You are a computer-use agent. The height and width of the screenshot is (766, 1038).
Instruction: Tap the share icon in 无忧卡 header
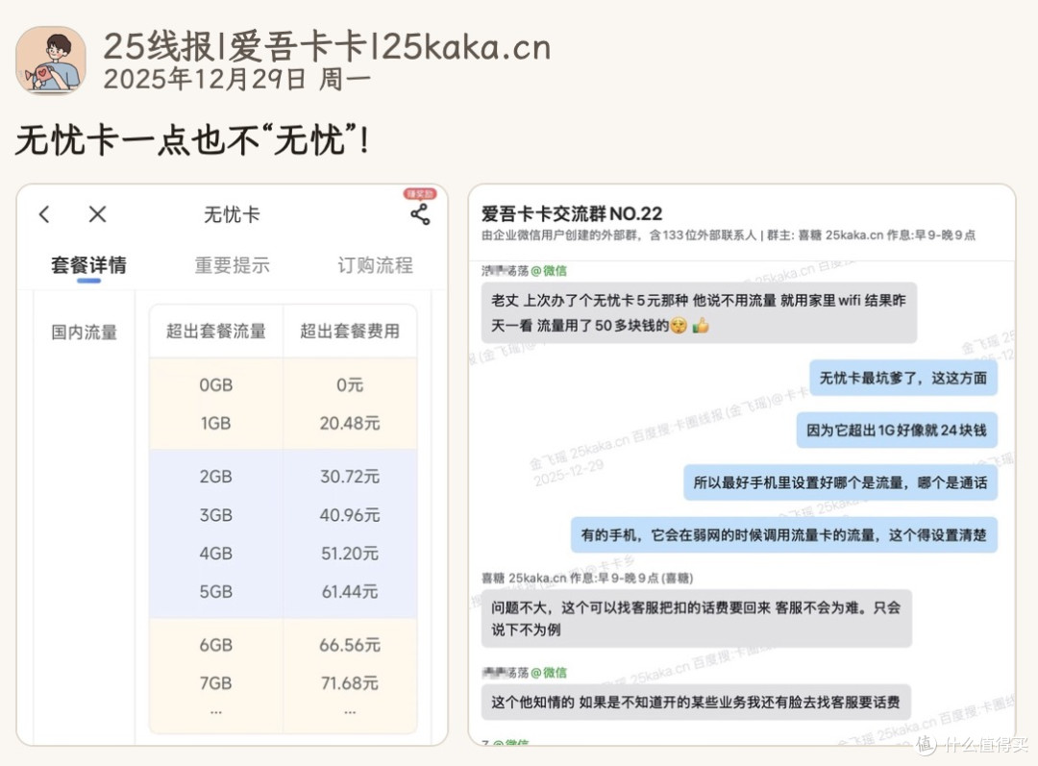(x=420, y=213)
